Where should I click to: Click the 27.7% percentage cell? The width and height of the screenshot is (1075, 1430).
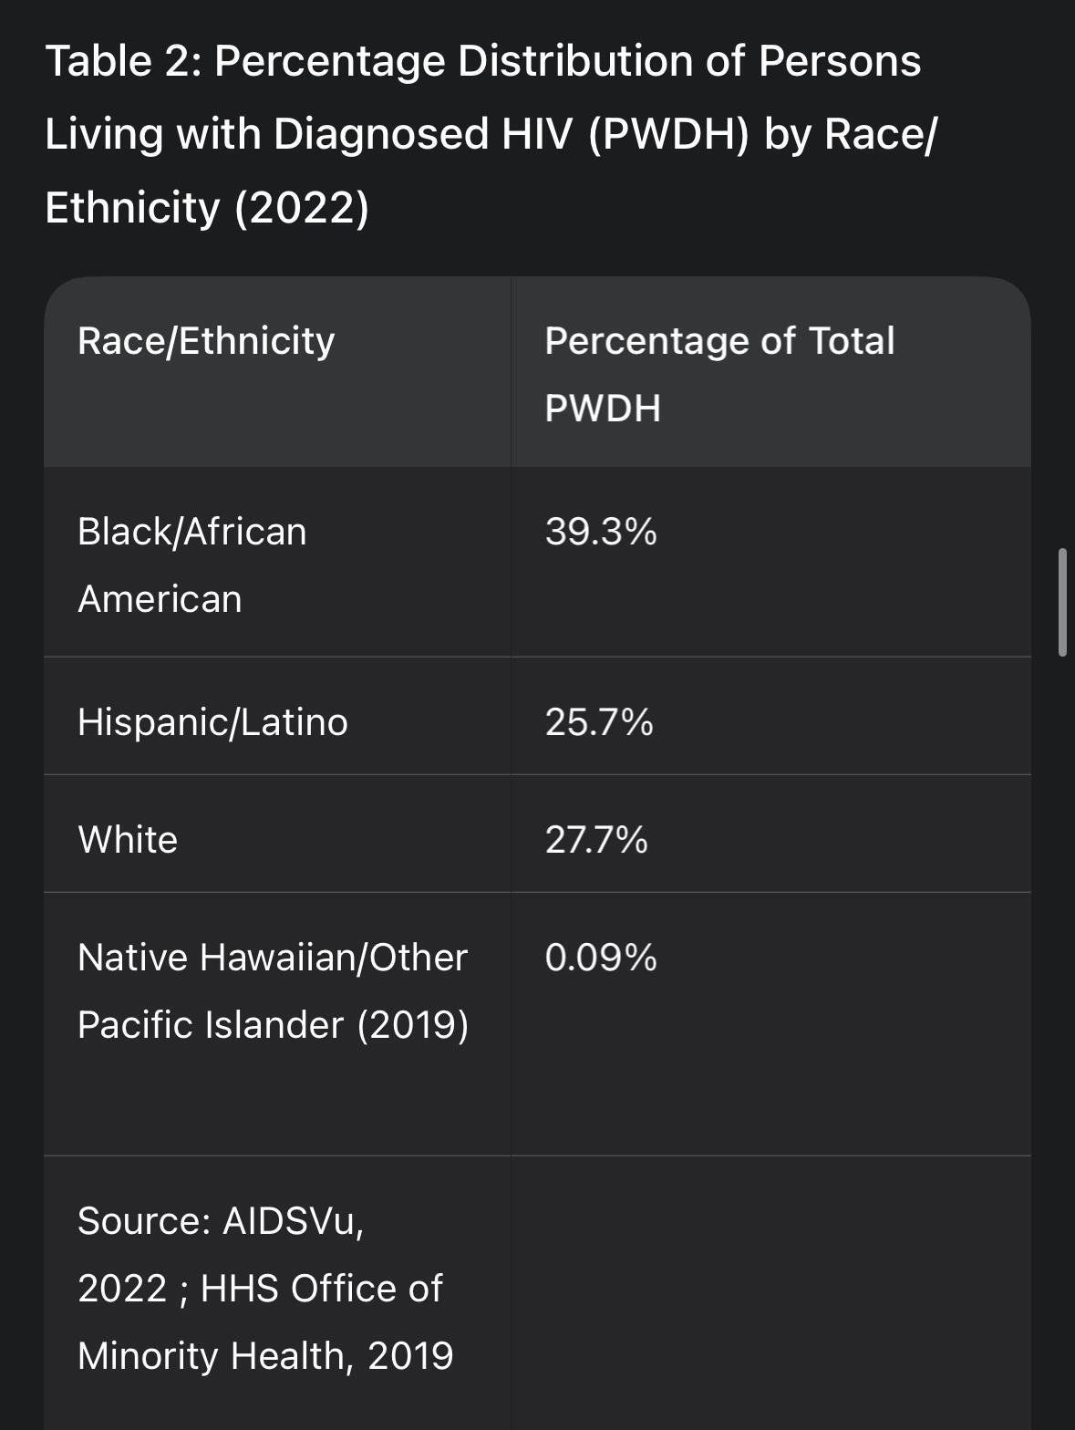tap(596, 840)
